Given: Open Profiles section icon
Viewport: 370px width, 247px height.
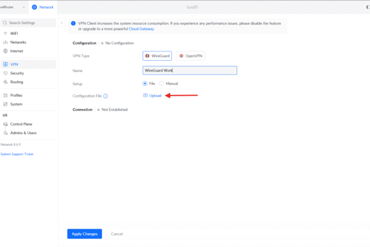Looking at the screenshot, I should pyautogui.click(x=5, y=96).
